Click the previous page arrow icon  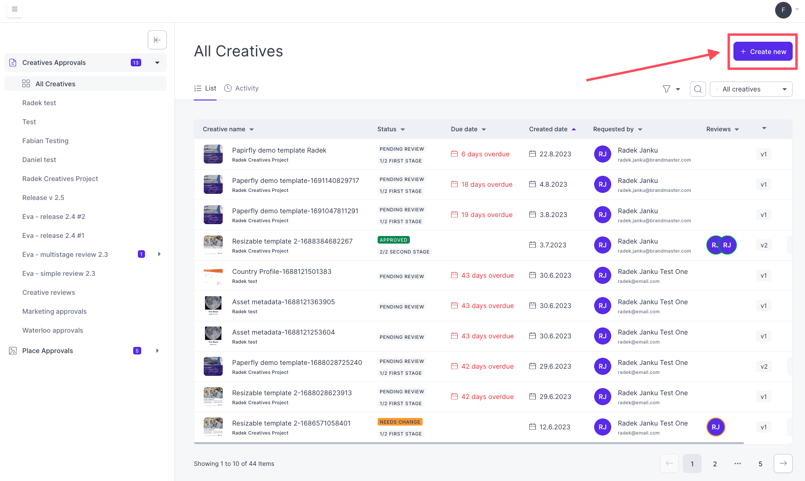[x=669, y=463]
